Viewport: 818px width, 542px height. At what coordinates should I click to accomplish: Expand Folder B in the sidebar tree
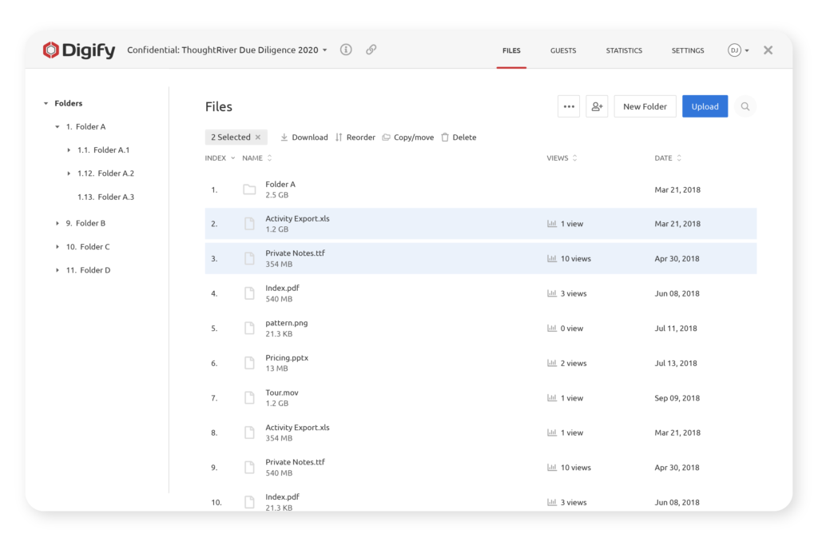(x=58, y=224)
